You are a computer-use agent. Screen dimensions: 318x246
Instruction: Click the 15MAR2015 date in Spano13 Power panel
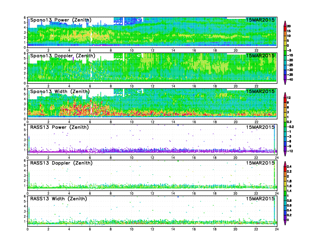(x=260, y=20)
